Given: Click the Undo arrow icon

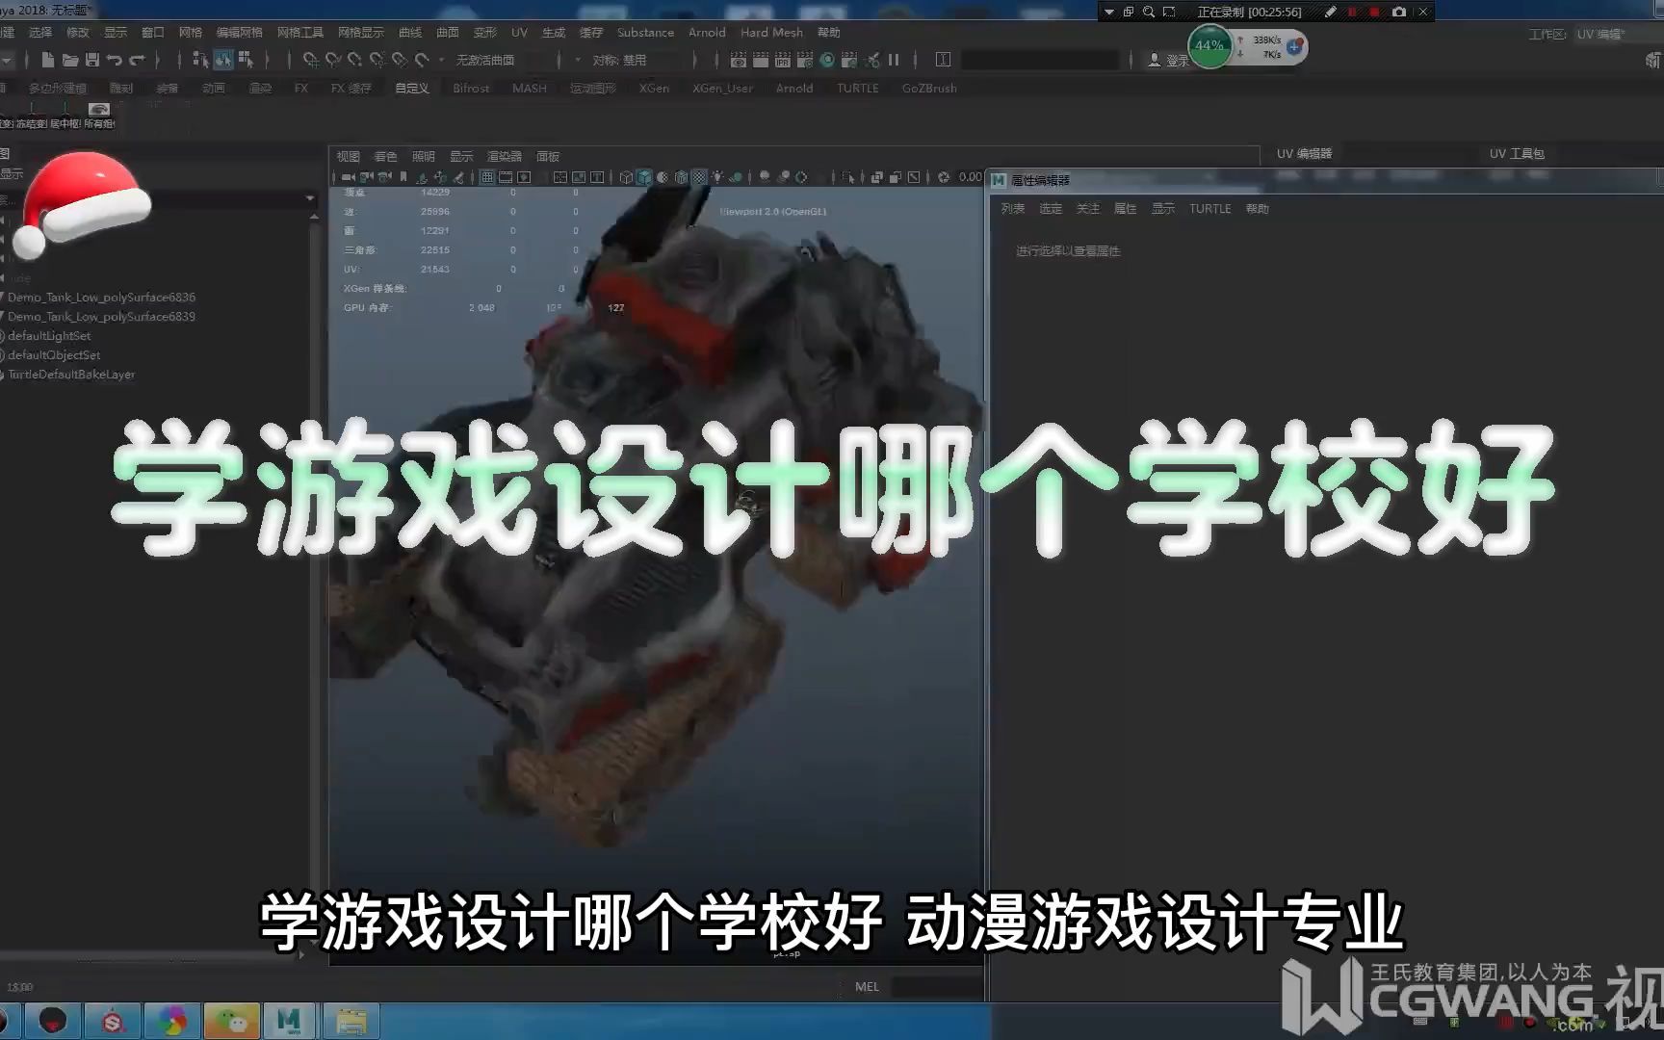Looking at the screenshot, I should (x=115, y=60).
